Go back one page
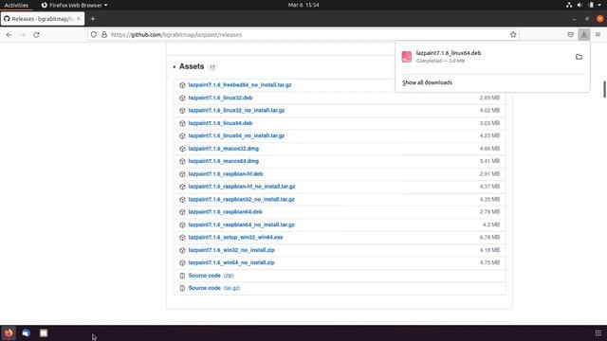The height and width of the screenshot is (341, 607). [x=9, y=34]
